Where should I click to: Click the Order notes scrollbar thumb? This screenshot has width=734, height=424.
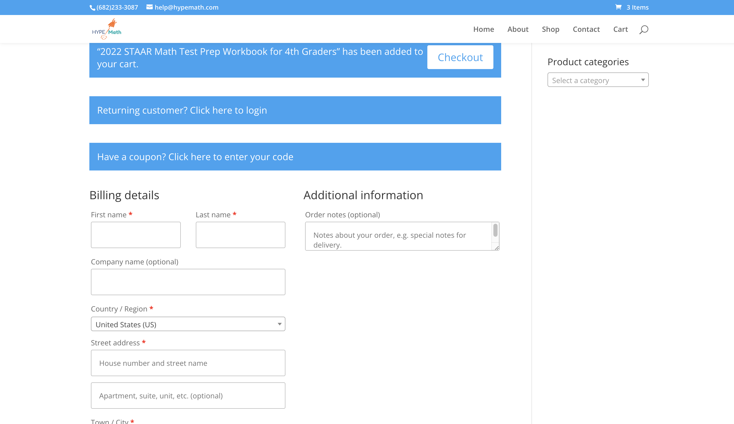pos(495,230)
